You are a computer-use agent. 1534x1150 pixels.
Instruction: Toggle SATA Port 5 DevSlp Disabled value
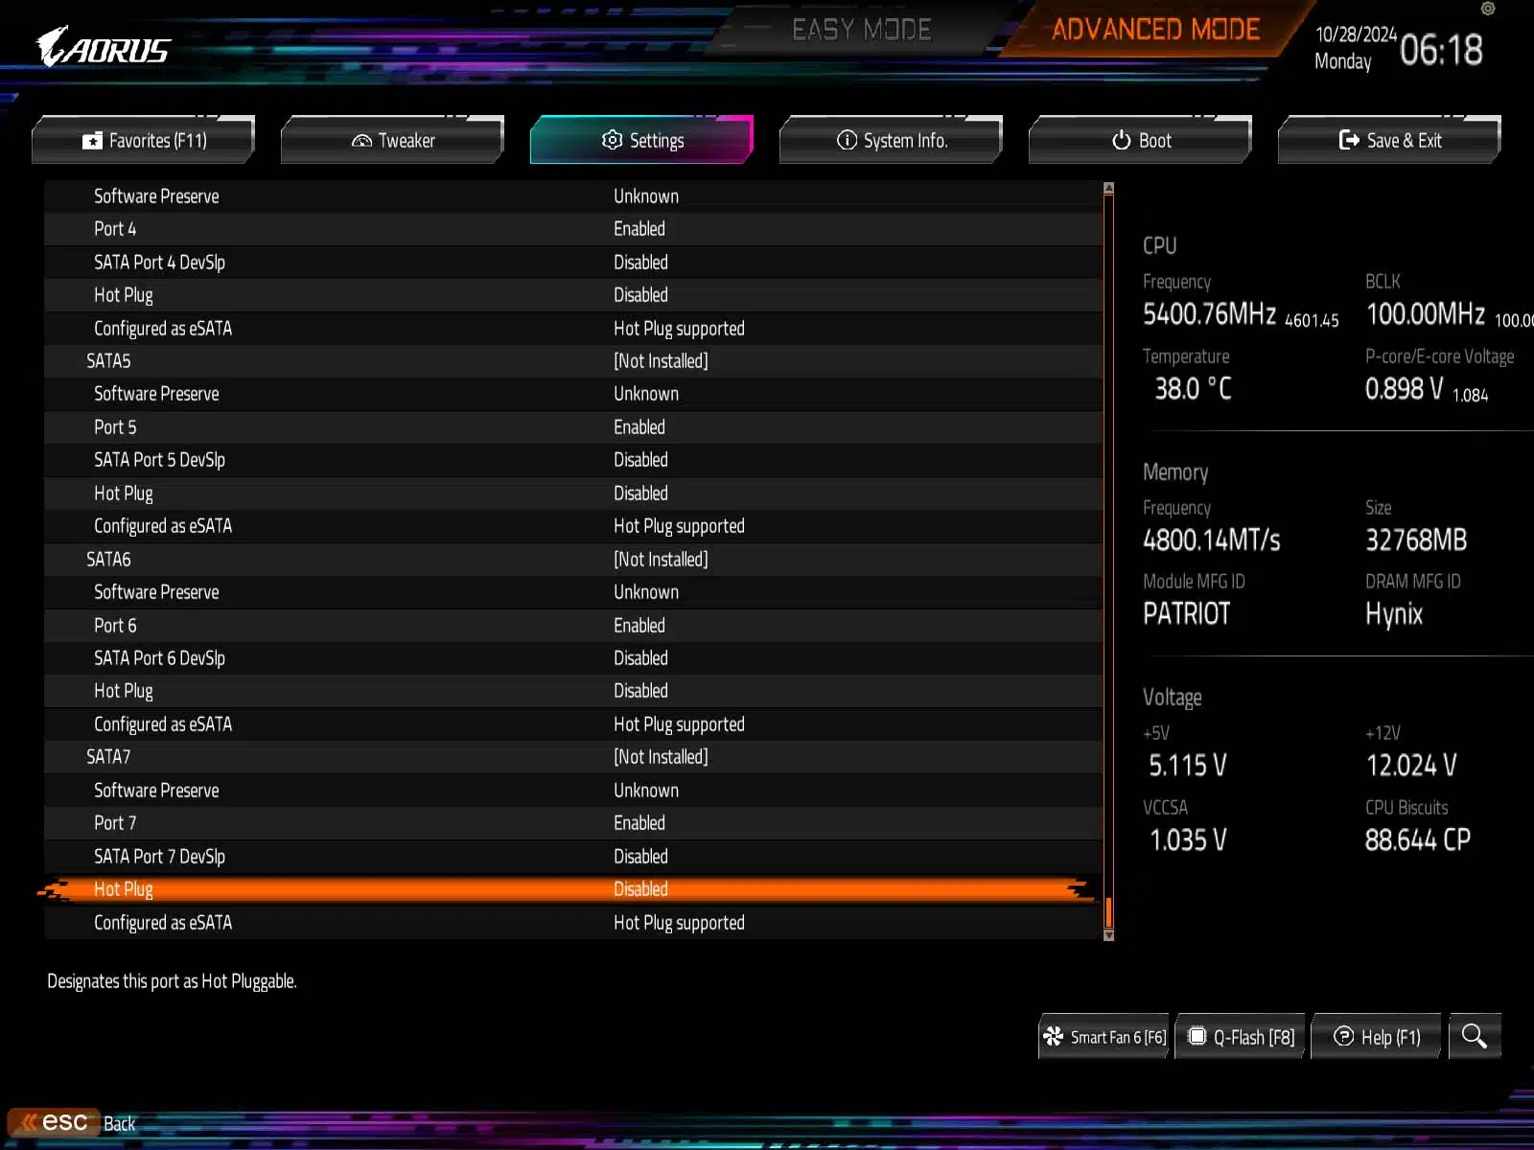[640, 460]
